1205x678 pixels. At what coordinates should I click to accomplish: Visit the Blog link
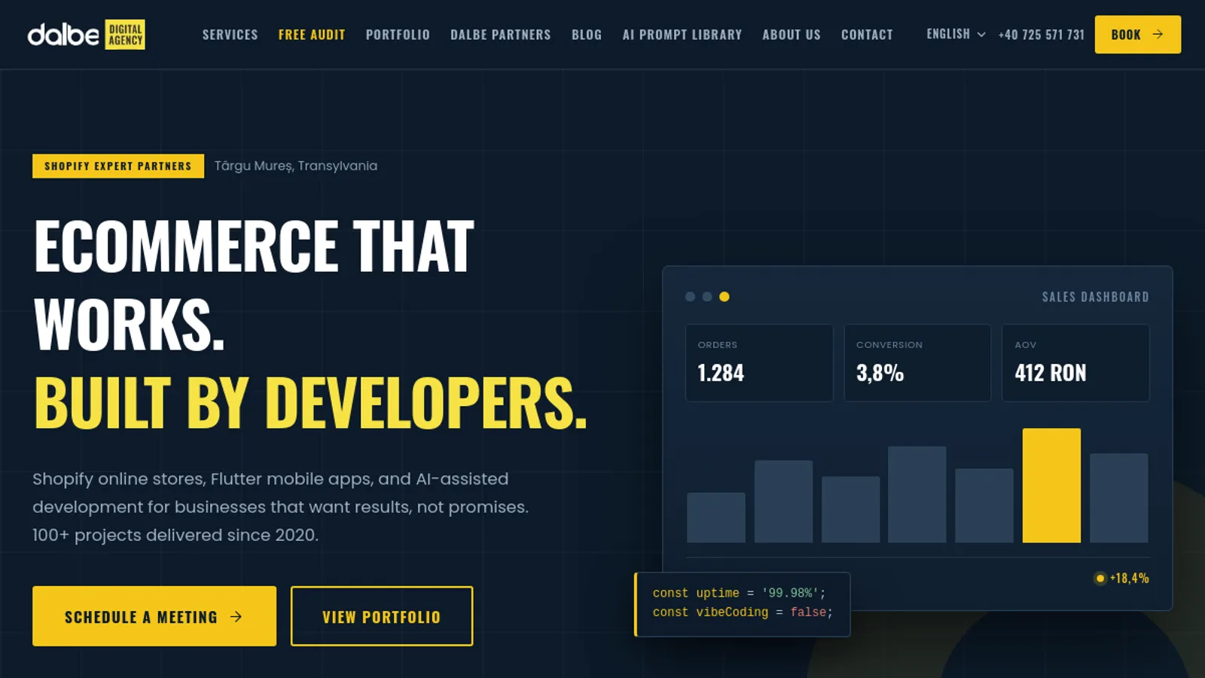[587, 35]
